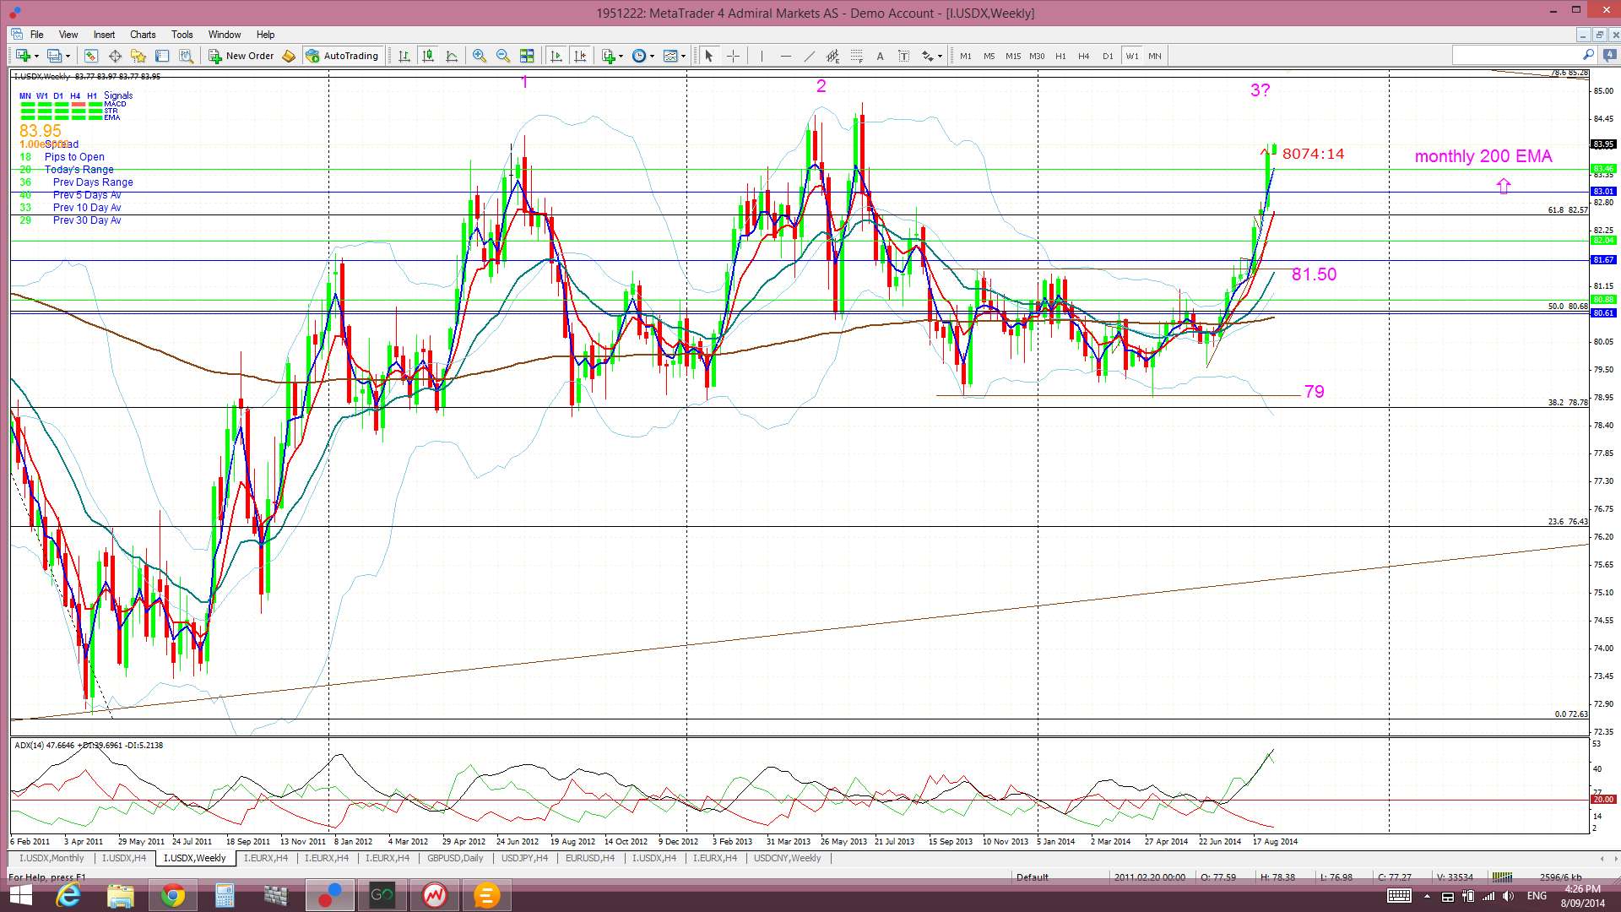Tile chart windows icon
Image resolution: width=1621 pixels, height=912 pixels.
[x=527, y=56]
